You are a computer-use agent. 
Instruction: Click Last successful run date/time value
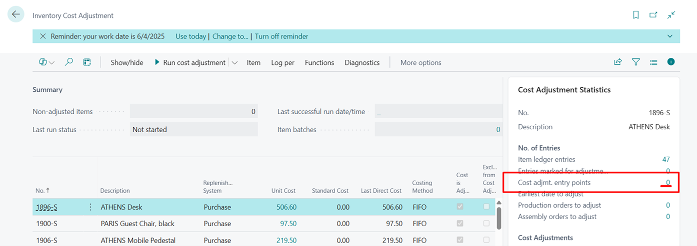438,111
